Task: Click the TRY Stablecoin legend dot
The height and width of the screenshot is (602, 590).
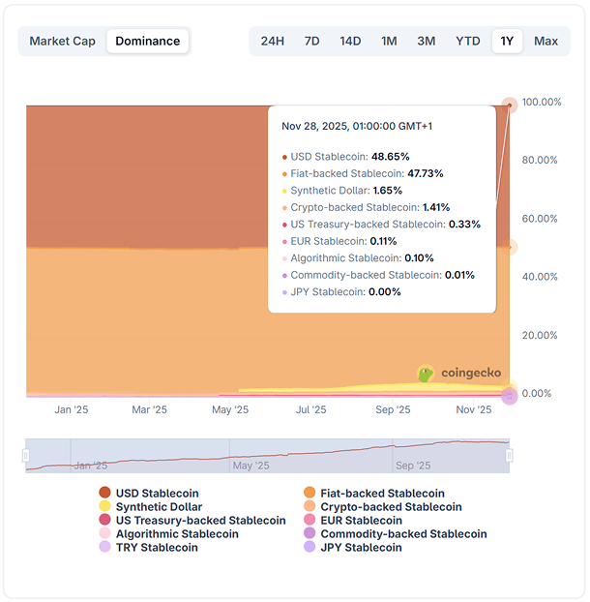Action: click(x=105, y=548)
